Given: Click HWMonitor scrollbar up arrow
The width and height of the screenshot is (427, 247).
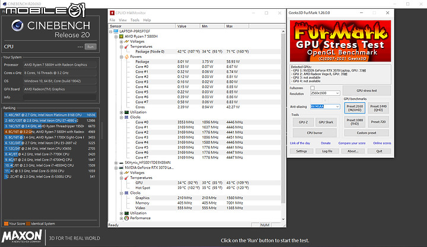Looking at the screenshot, I should click(x=283, y=31).
